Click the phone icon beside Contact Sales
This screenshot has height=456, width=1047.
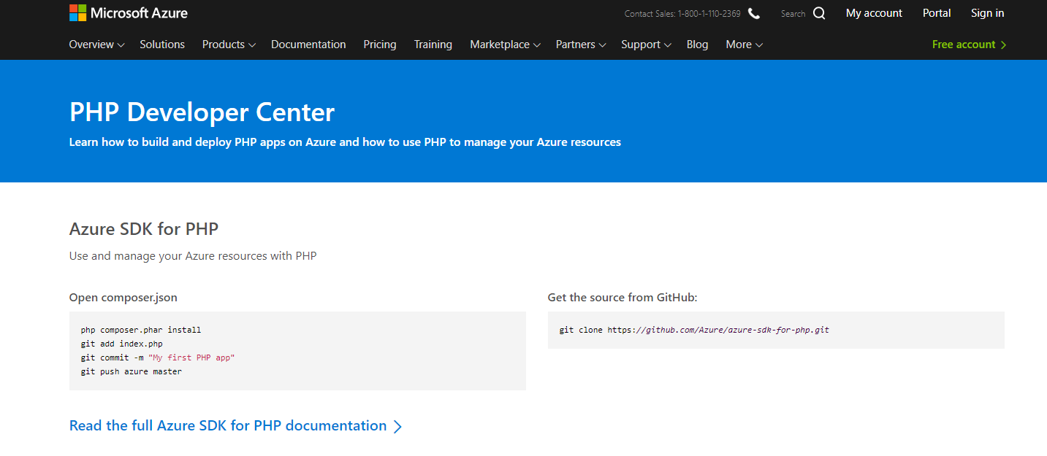(754, 13)
